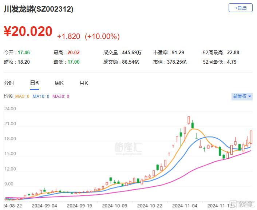Click the stock title 川发龙蟒(SZ002312)
Viewport: 257px width, 210px height.
[x=39, y=9]
